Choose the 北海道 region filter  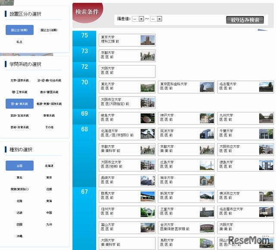(49, 166)
